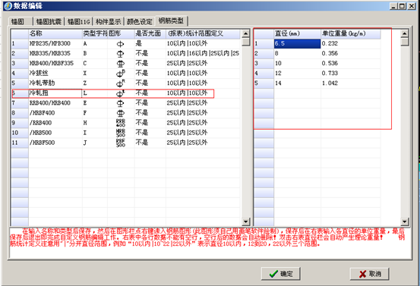
Task: Click left table scrollbar down arrow
Action: 245,222
